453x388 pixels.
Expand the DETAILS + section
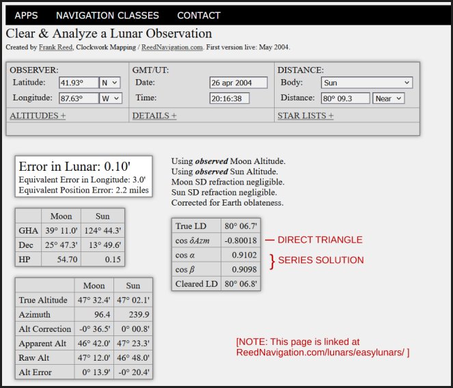point(154,116)
